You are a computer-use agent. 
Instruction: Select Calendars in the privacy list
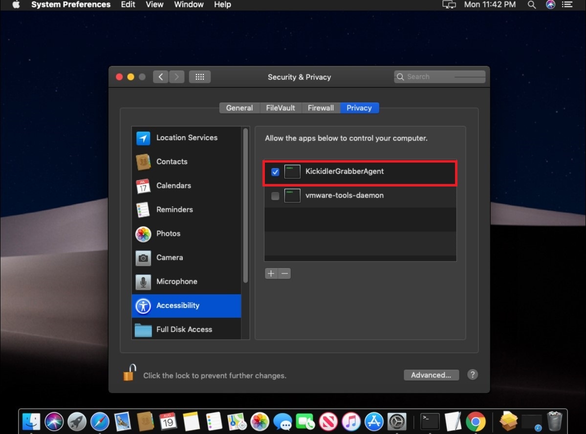[187, 186]
